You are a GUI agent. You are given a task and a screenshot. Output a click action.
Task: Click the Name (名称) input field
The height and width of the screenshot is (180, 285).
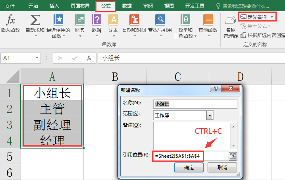tap(195, 104)
